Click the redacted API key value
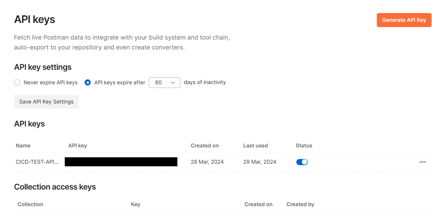The height and width of the screenshot is (216, 432). click(x=121, y=161)
